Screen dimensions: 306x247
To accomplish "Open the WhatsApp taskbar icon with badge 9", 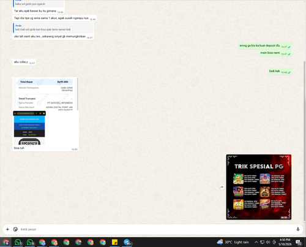I will (x=30, y=242).
